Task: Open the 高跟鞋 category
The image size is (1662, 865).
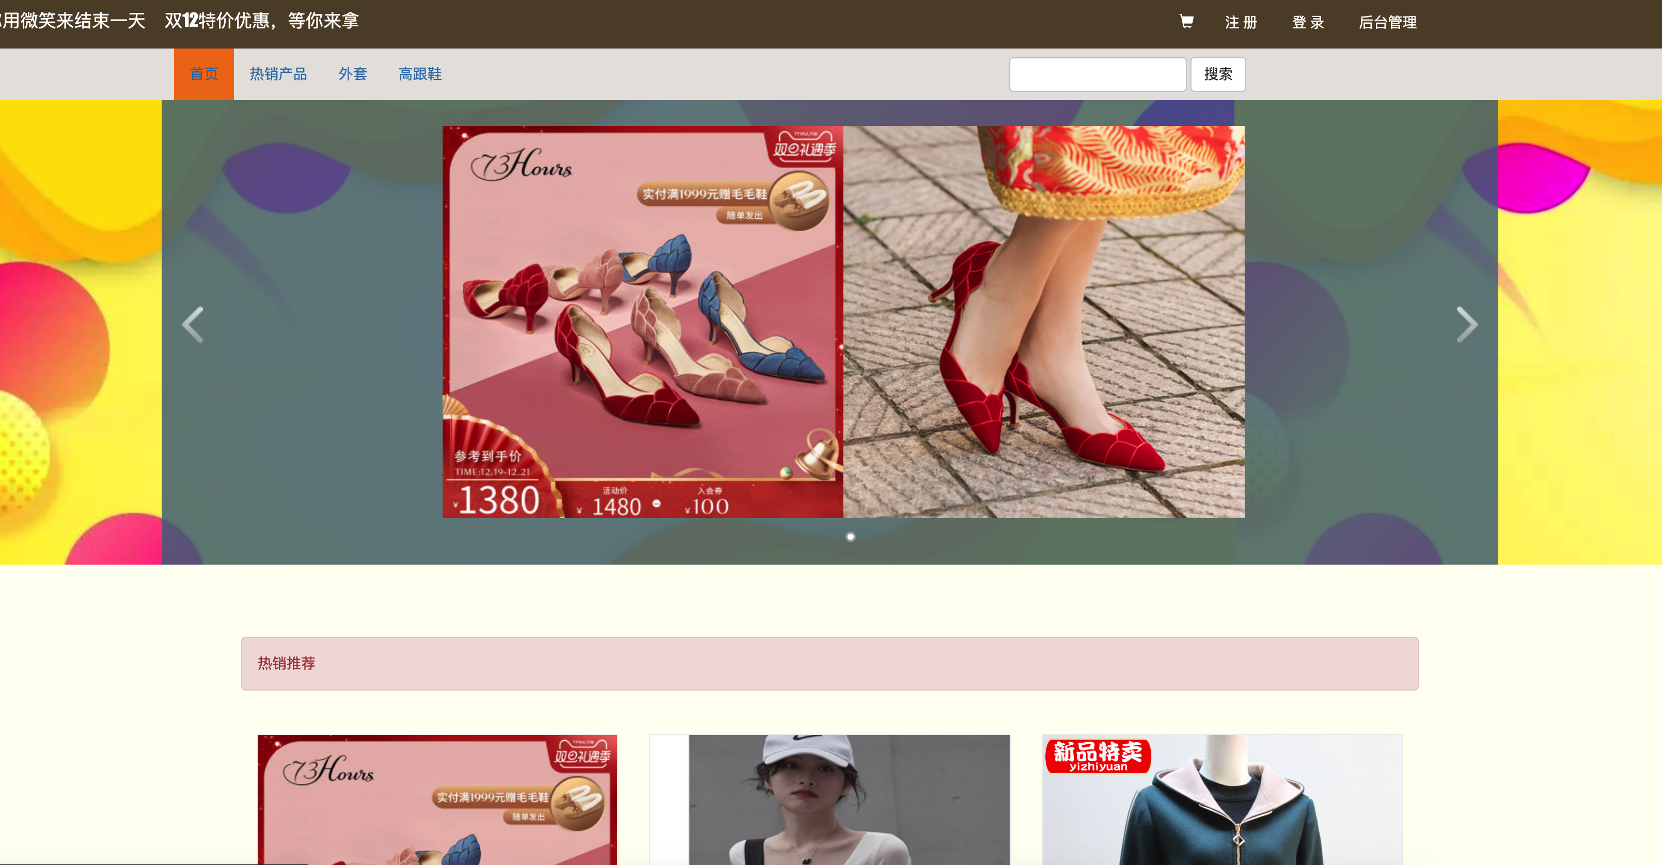Action: [420, 74]
